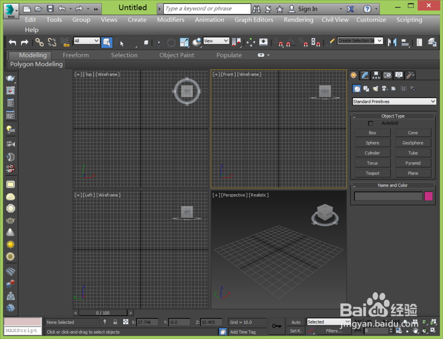Click the teapot icon in left sidebar
The image size is (443, 339).
pyautogui.click(x=11, y=78)
